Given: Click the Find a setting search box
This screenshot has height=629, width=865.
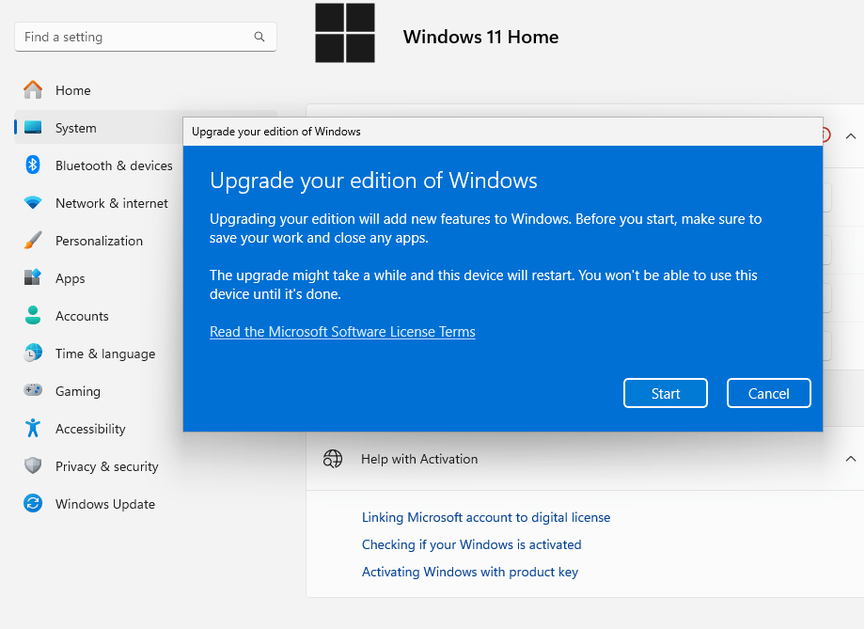Looking at the screenshot, I should (146, 37).
